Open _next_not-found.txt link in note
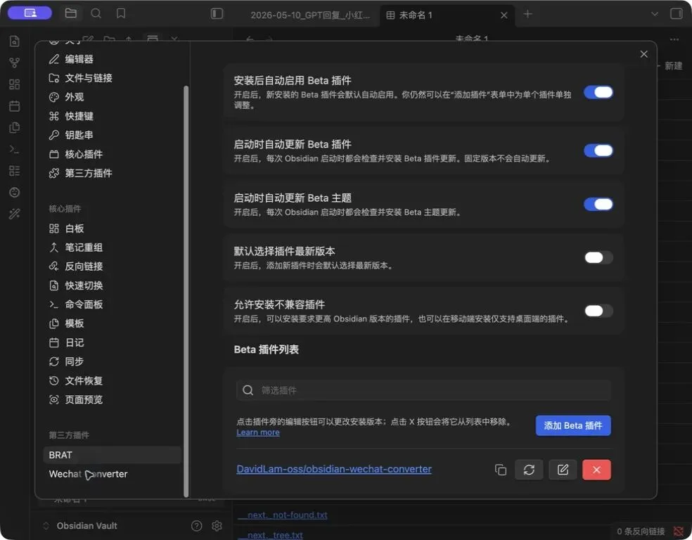The width and height of the screenshot is (692, 540). (x=283, y=515)
